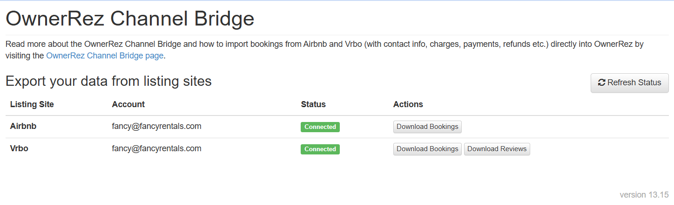
Task: Click the Airbnb Connected status badge
Action: pos(320,127)
